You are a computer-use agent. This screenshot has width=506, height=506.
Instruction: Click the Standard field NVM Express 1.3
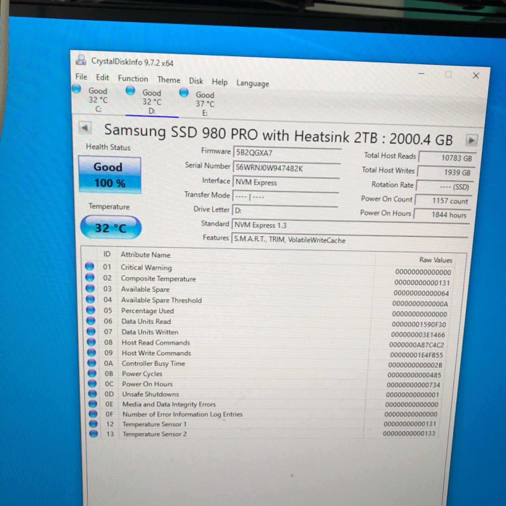coord(350,226)
